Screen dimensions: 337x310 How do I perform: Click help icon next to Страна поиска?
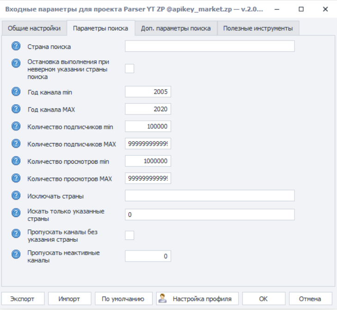[x=16, y=46]
